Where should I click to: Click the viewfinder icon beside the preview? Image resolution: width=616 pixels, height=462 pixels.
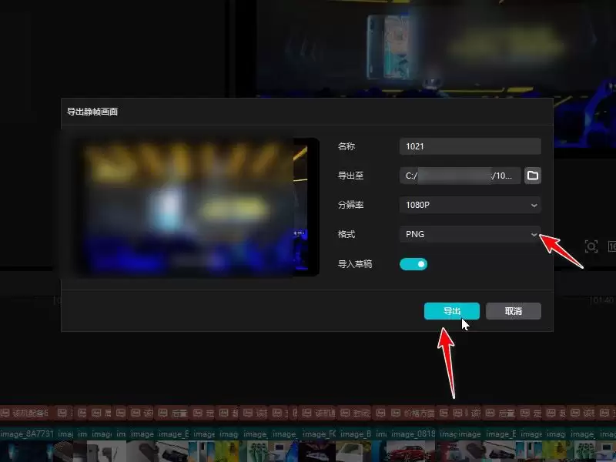tap(591, 246)
